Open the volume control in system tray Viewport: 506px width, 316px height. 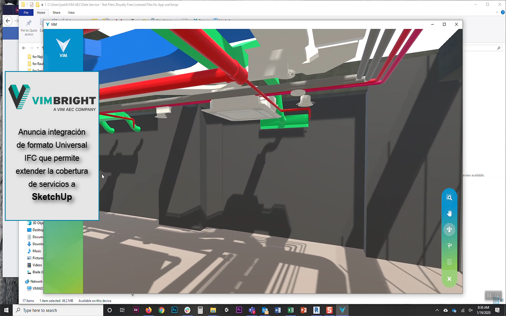coord(470,310)
